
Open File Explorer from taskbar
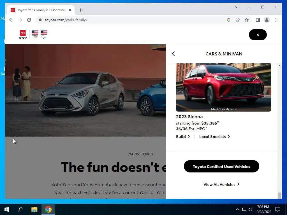point(34,209)
